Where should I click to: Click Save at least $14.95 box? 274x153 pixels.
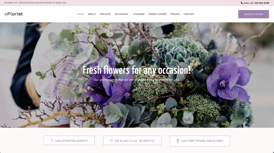coord(132,140)
